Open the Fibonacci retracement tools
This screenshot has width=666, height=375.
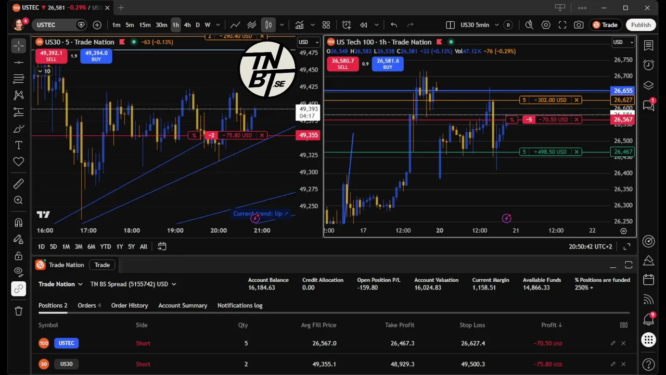pyautogui.click(x=19, y=79)
